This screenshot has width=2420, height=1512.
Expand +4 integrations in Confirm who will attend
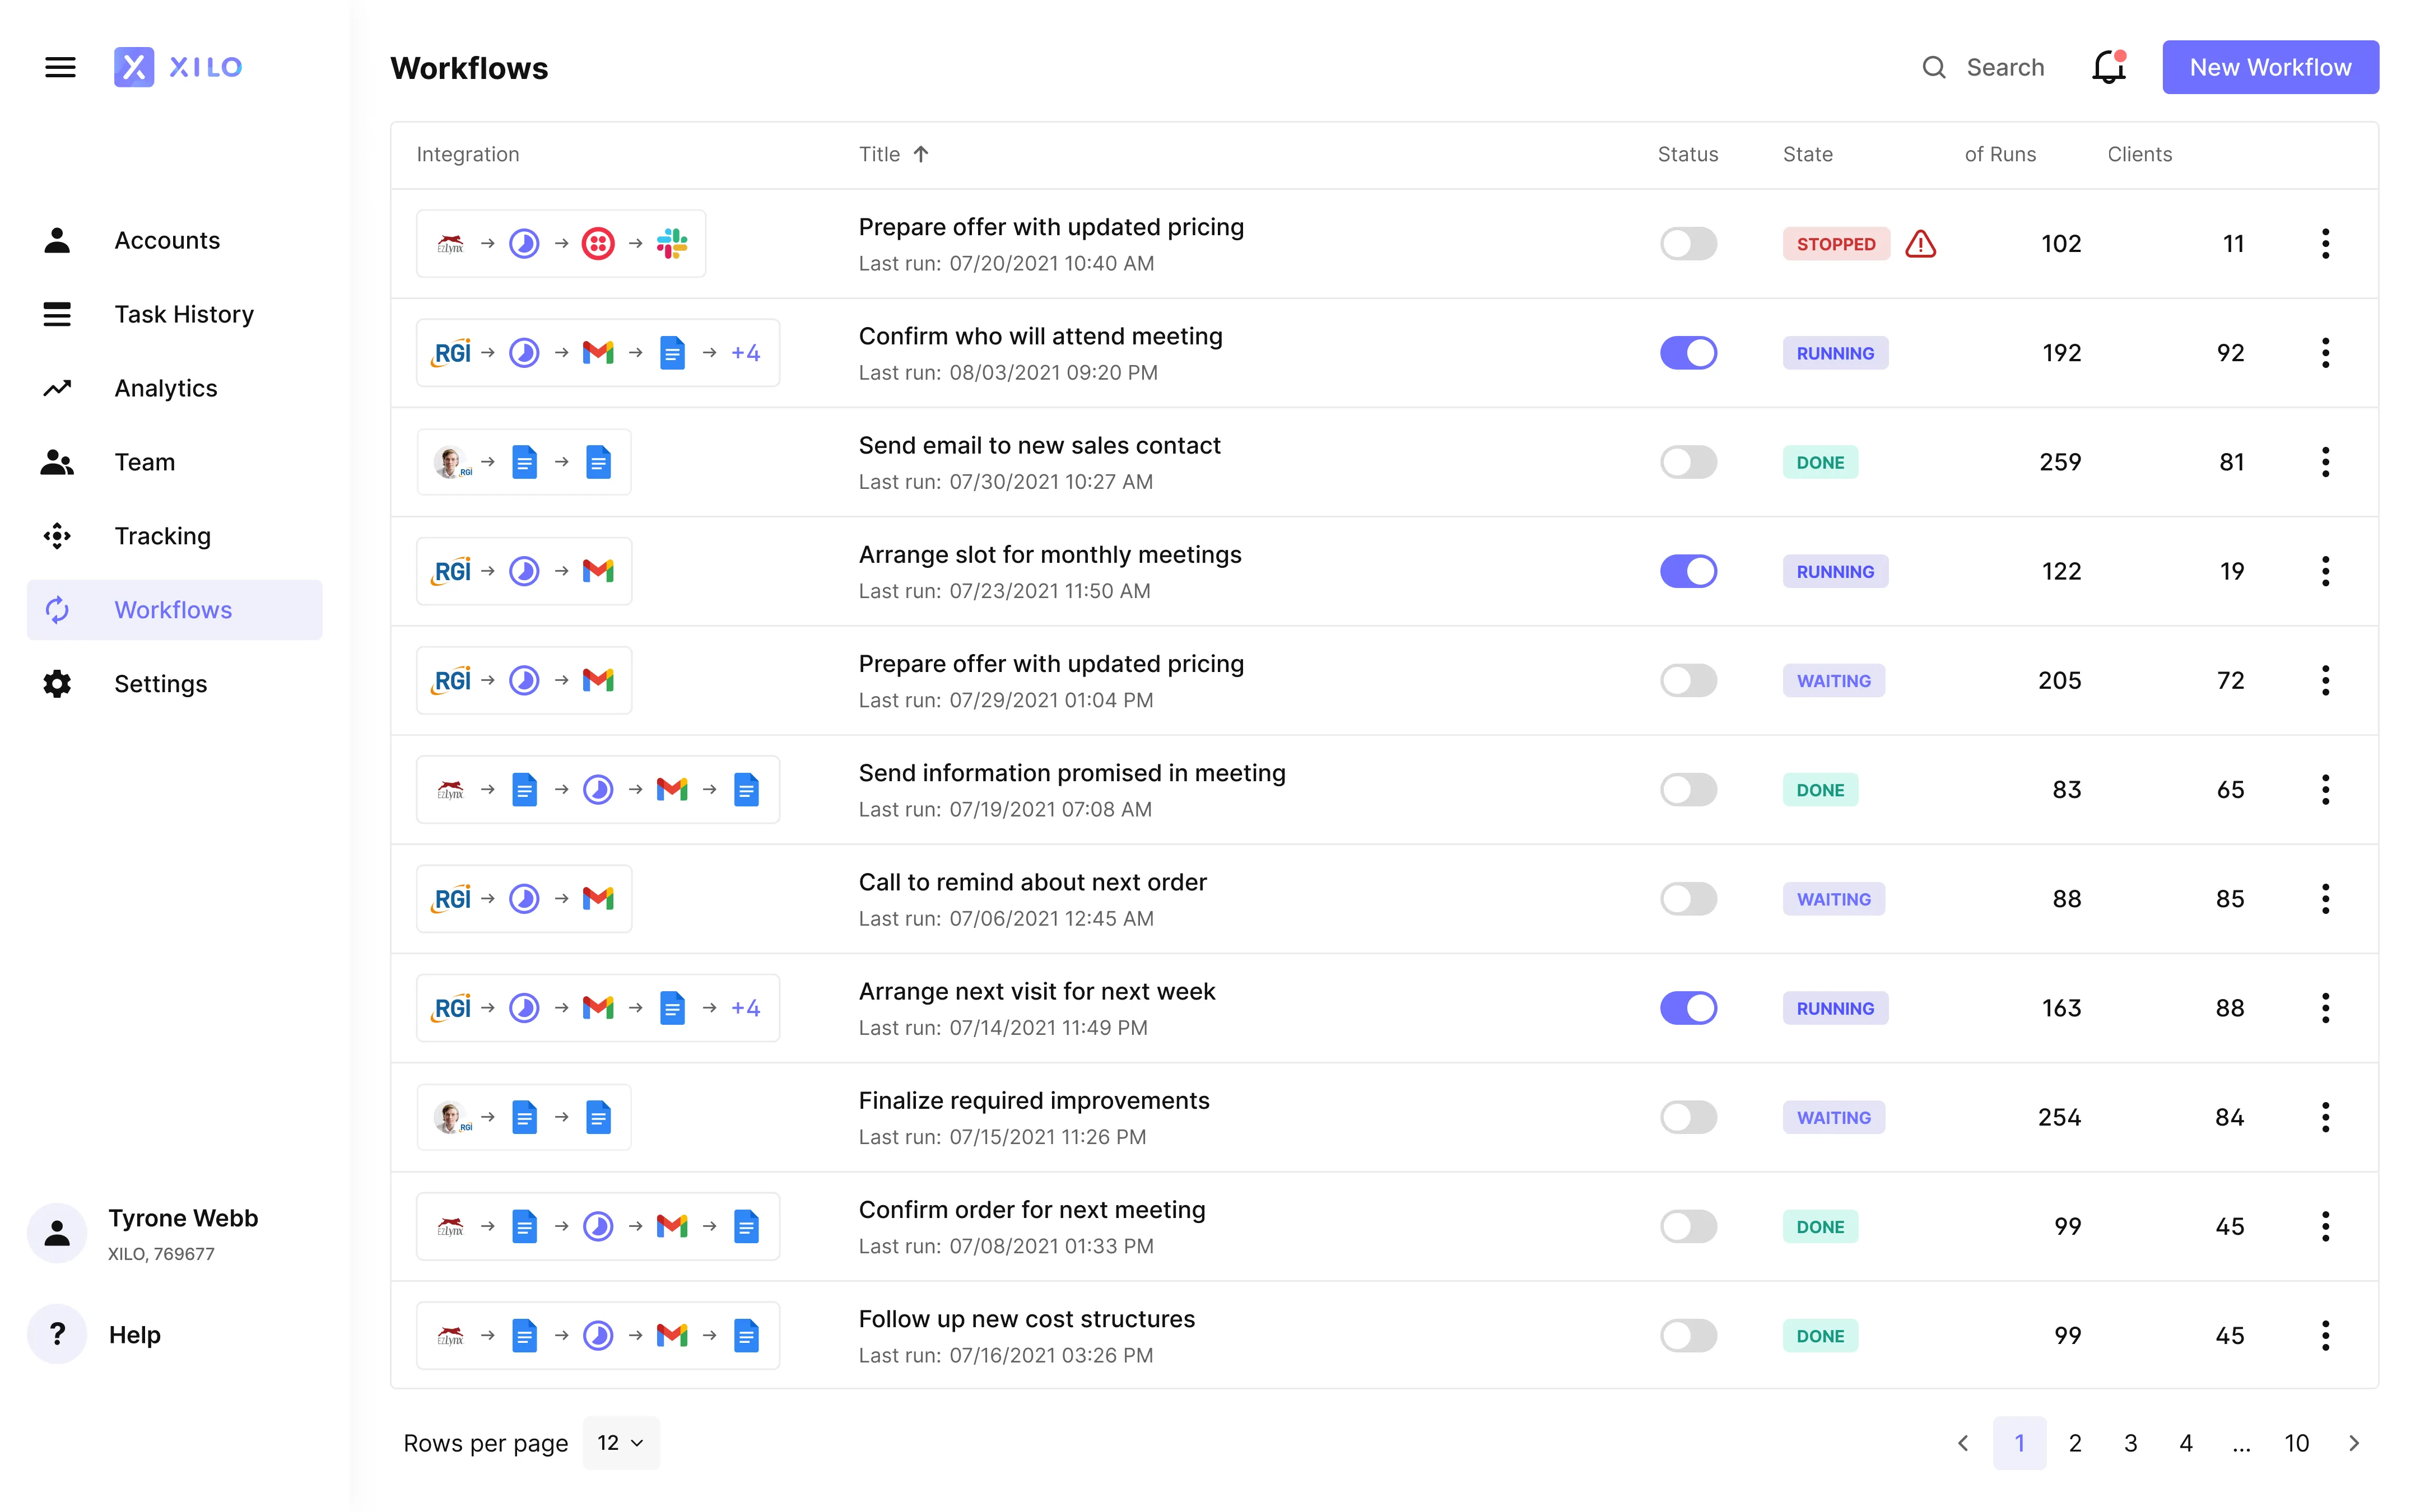click(745, 353)
